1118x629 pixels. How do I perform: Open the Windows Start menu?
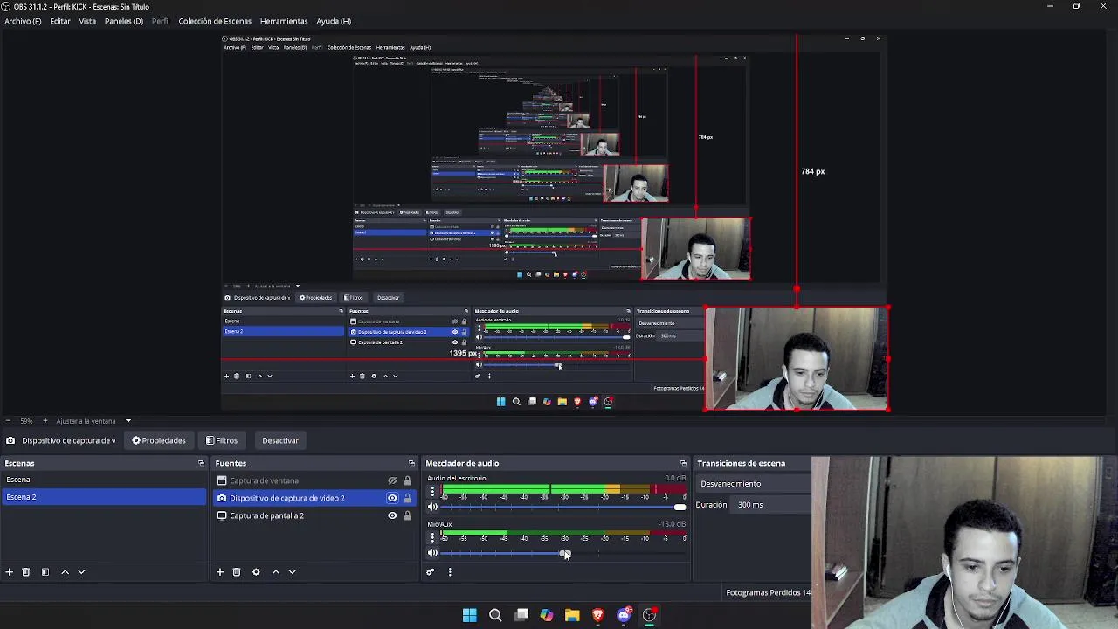(470, 615)
